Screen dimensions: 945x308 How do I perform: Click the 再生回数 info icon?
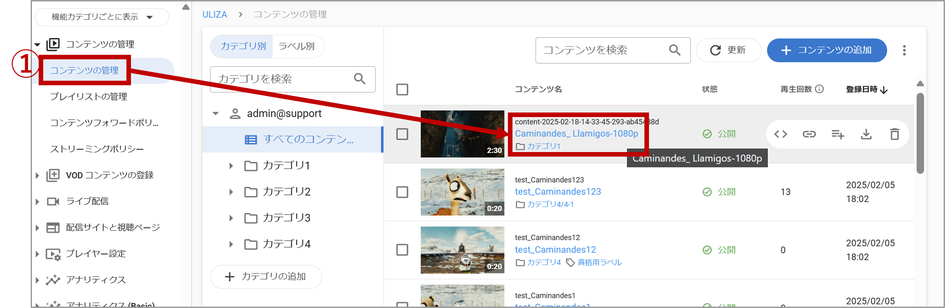pyautogui.click(x=819, y=89)
